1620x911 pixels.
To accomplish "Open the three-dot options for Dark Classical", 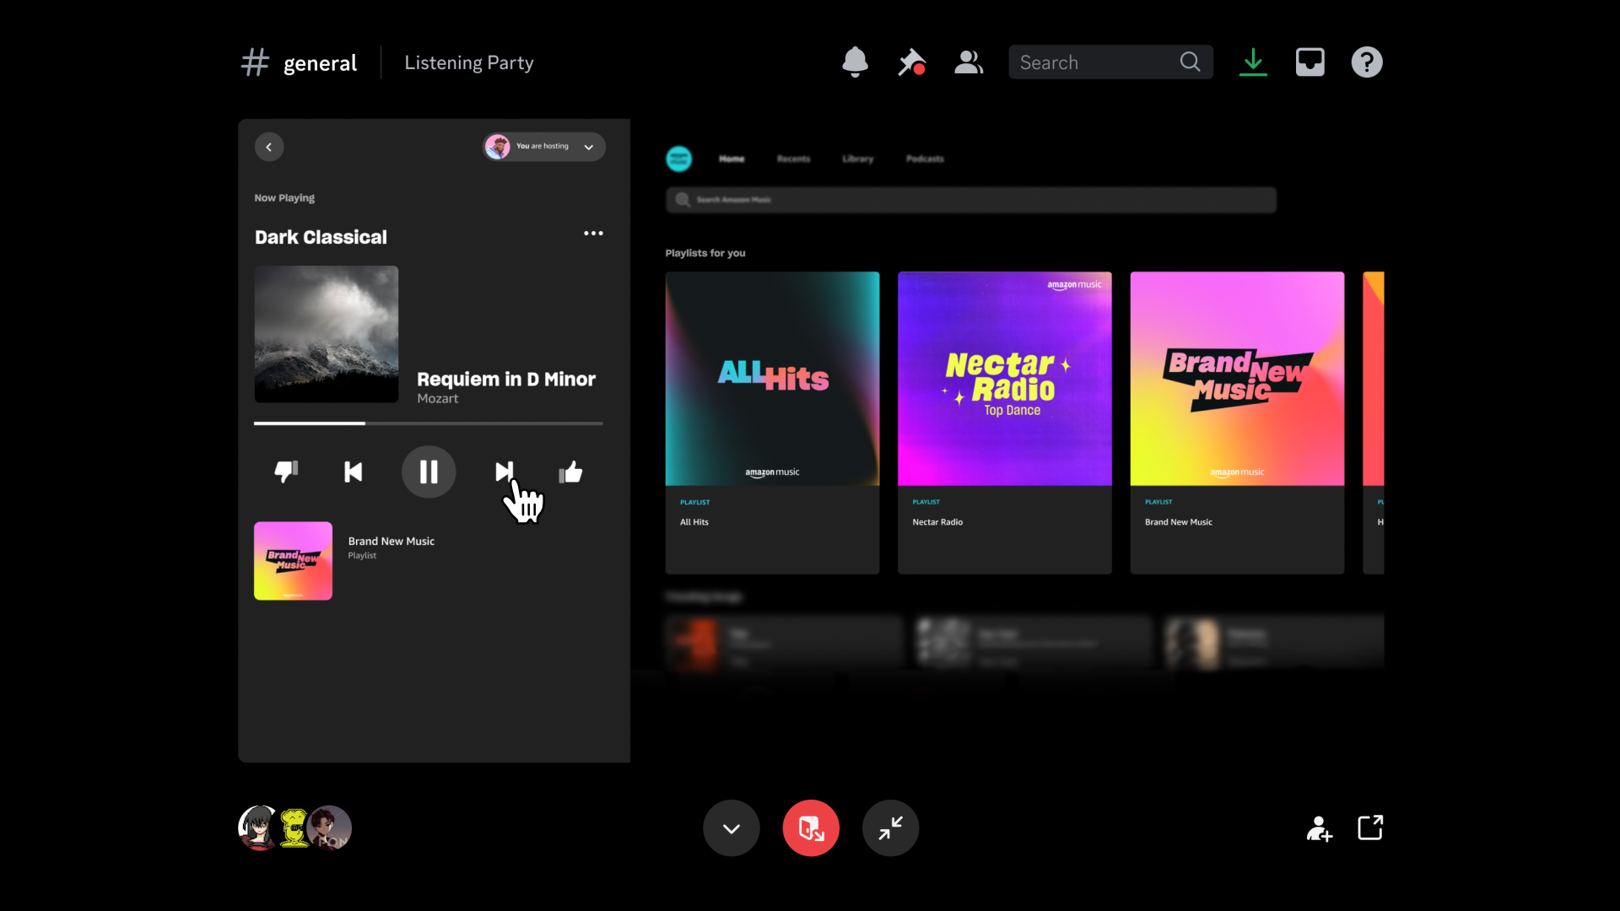I will (593, 234).
